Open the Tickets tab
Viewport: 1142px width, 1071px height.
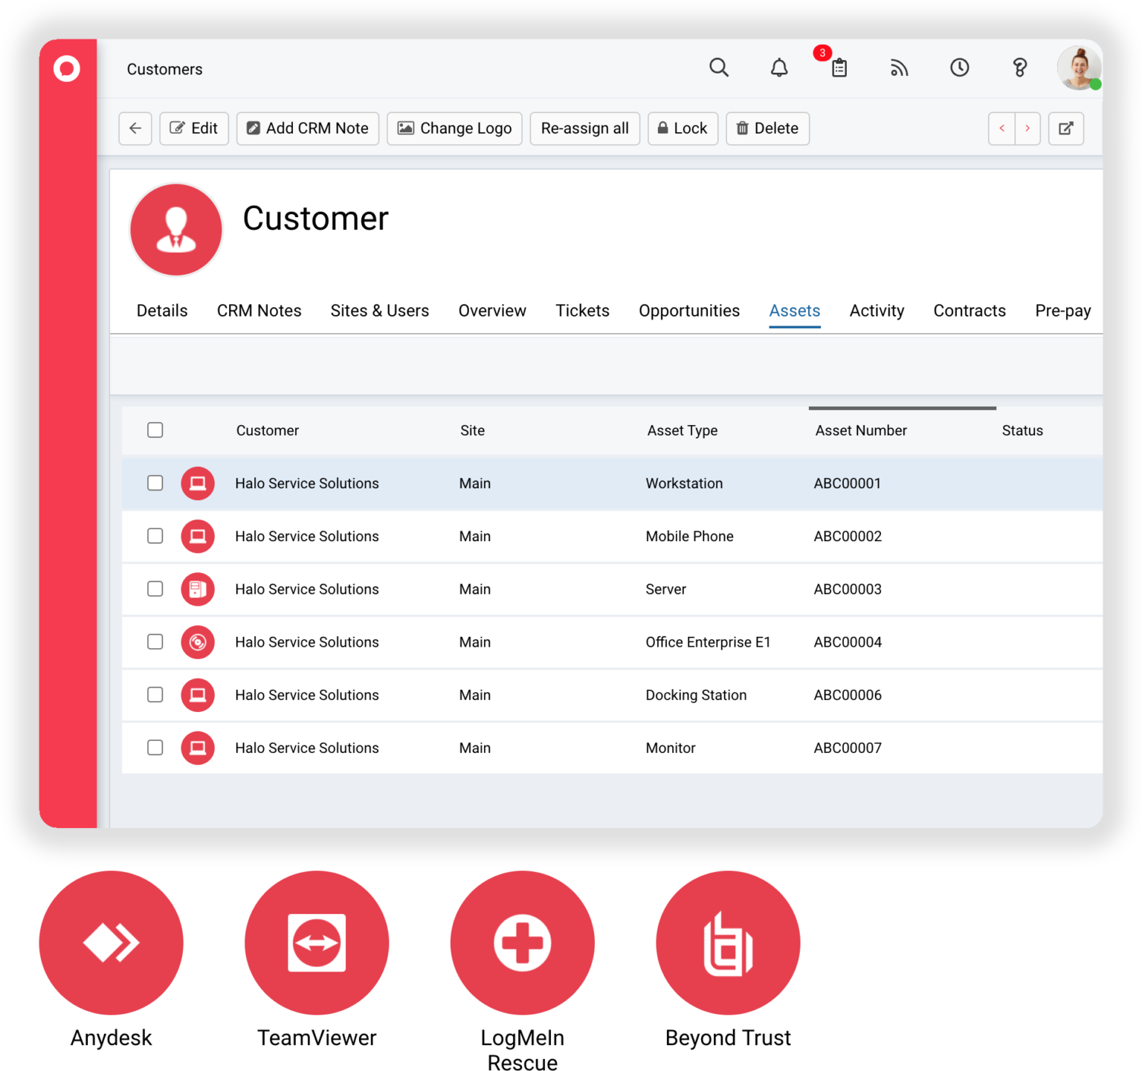[582, 311]
